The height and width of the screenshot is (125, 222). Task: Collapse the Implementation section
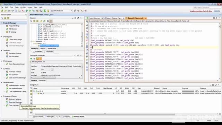2,83
